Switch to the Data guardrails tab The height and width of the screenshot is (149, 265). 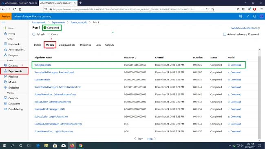[67, 45]
